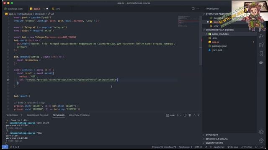Open the Docker whale icon
The width and height of the screenshot is (268, 150).
tap(261, 62)
